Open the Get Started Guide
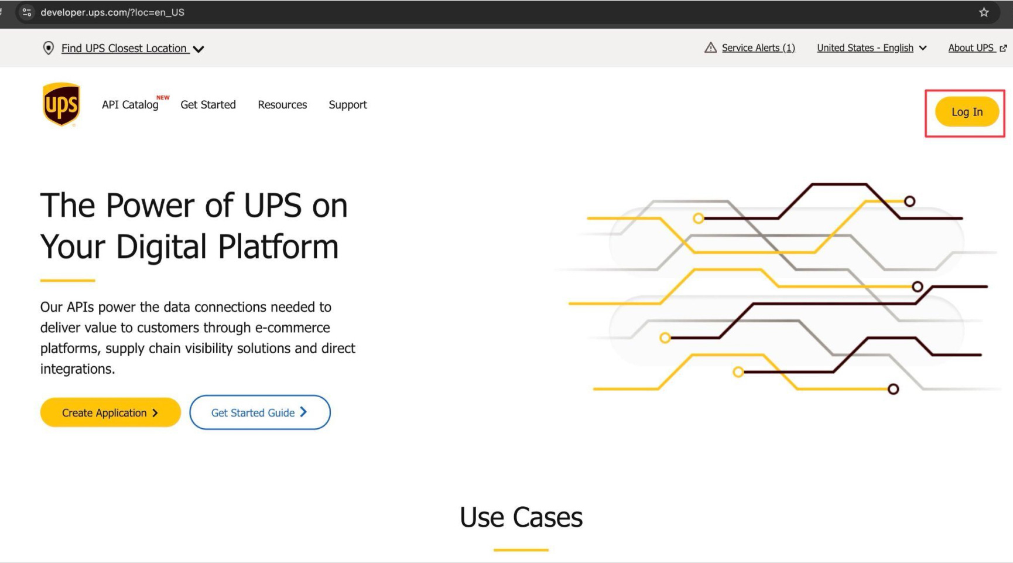The width and height of the screenshot is (1013, 563). (x=260, y=412)
